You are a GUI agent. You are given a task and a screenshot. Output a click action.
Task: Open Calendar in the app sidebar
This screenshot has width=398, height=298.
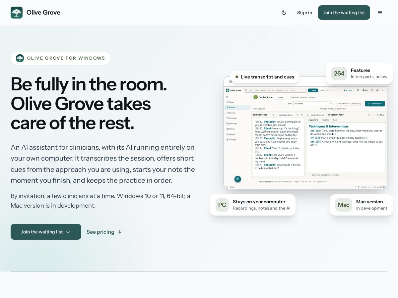click(237, 118)
